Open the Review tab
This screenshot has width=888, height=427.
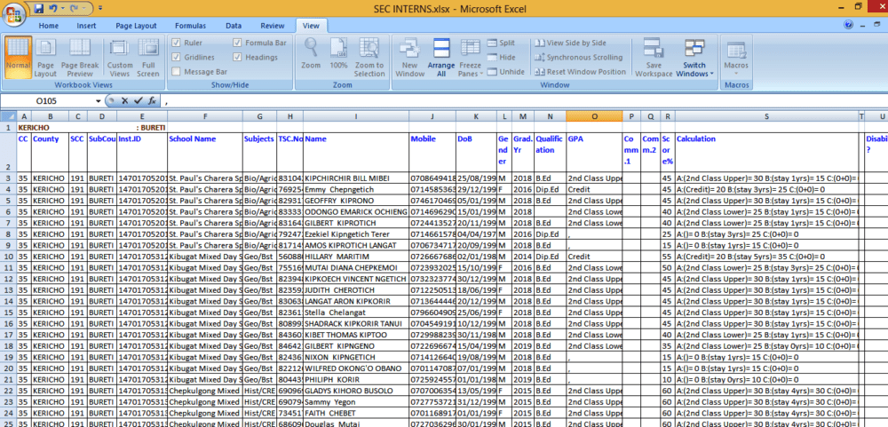point(273,26)
